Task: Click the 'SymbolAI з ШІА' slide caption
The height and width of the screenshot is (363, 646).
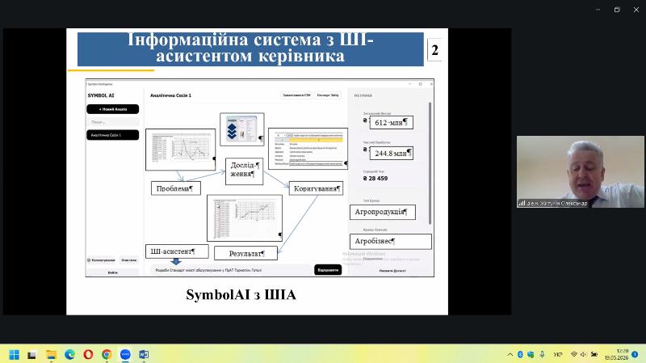Action: [x=241, y=295]
